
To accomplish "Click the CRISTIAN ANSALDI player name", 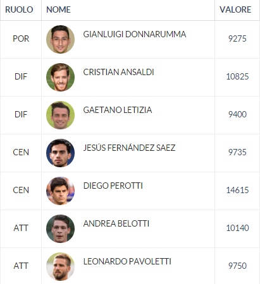I will (x=118, y=72).
